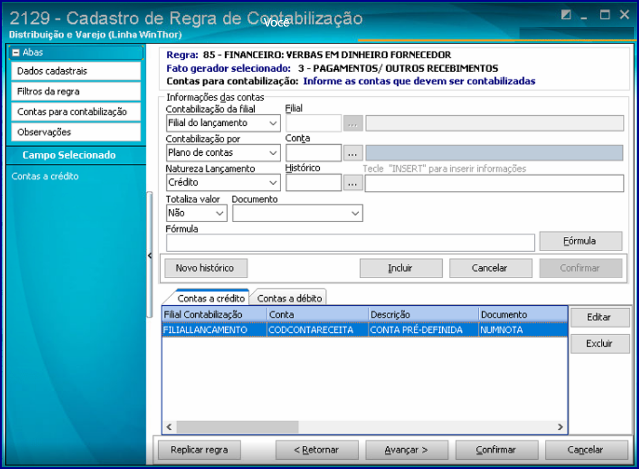Click the Fórmula button
Screen dimensions: 639x469
click(x=580, y=241)
